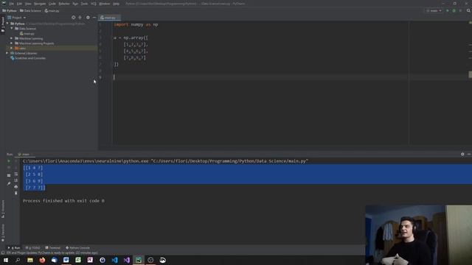
Task: Collapse the Data Science folder
Action: [x=12, y=29]
